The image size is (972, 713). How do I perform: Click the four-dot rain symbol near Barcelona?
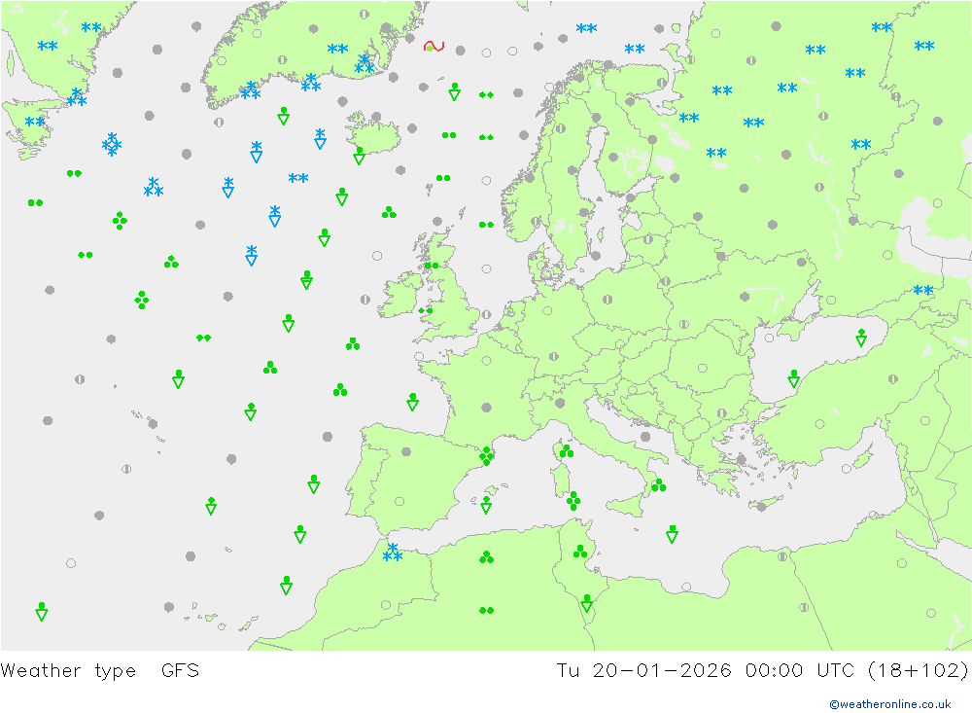pyautogui.click(x=487, y=456)
